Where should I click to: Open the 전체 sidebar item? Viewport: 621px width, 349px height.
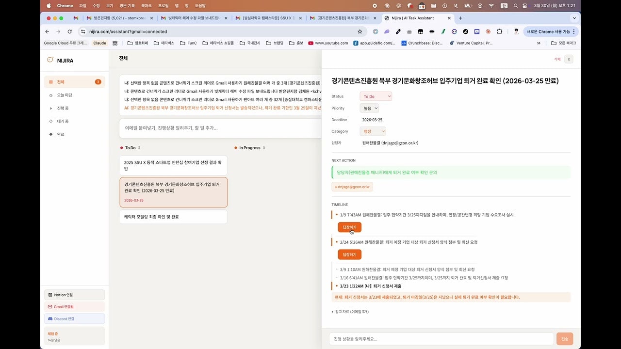(x=74, y=82)
